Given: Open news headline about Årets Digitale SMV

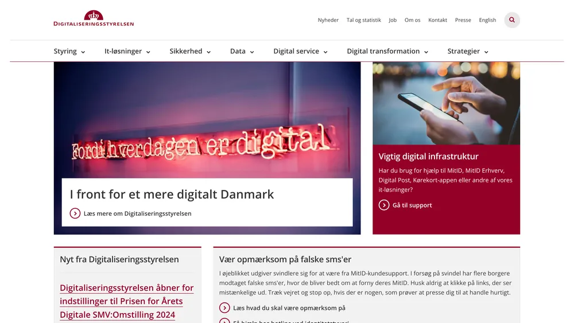Looking at the screenshot, I should 127,301.
